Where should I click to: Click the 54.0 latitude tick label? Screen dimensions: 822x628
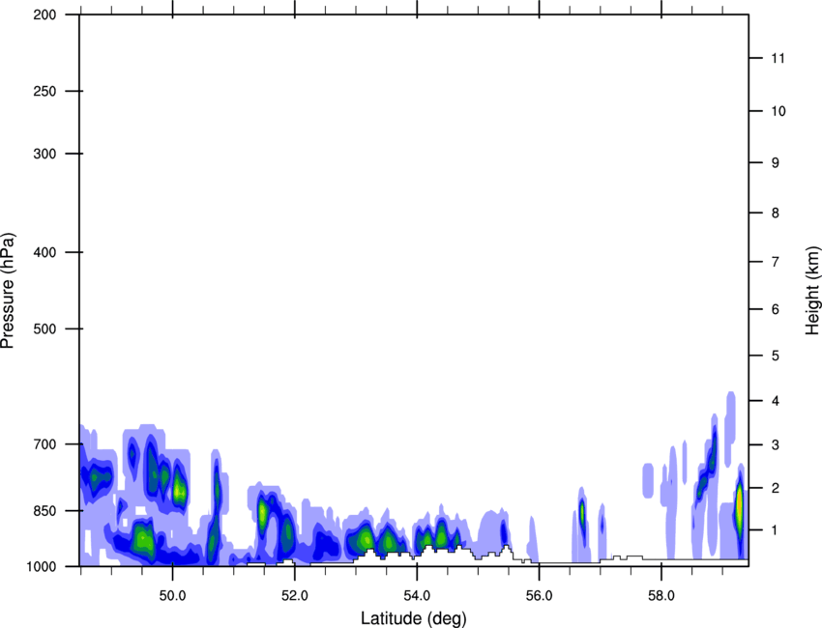point(417,596)
